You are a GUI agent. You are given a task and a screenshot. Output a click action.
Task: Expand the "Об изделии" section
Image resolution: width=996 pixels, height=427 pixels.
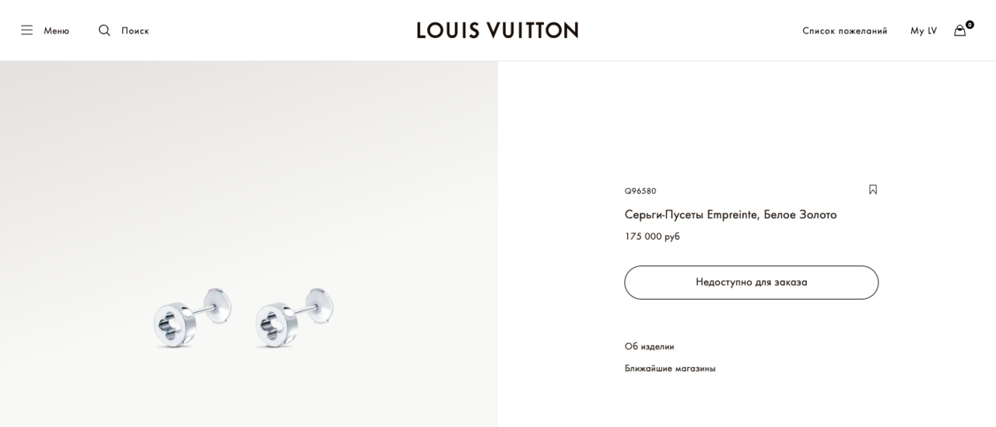(649, 346)
